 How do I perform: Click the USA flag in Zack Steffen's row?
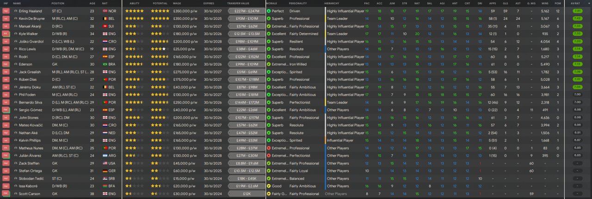tap(105, 163)
